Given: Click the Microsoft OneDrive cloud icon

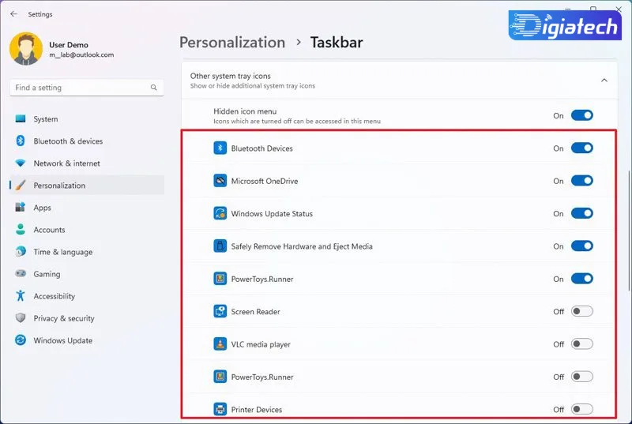Looking at the screenshot, I should tap(220, 181).
